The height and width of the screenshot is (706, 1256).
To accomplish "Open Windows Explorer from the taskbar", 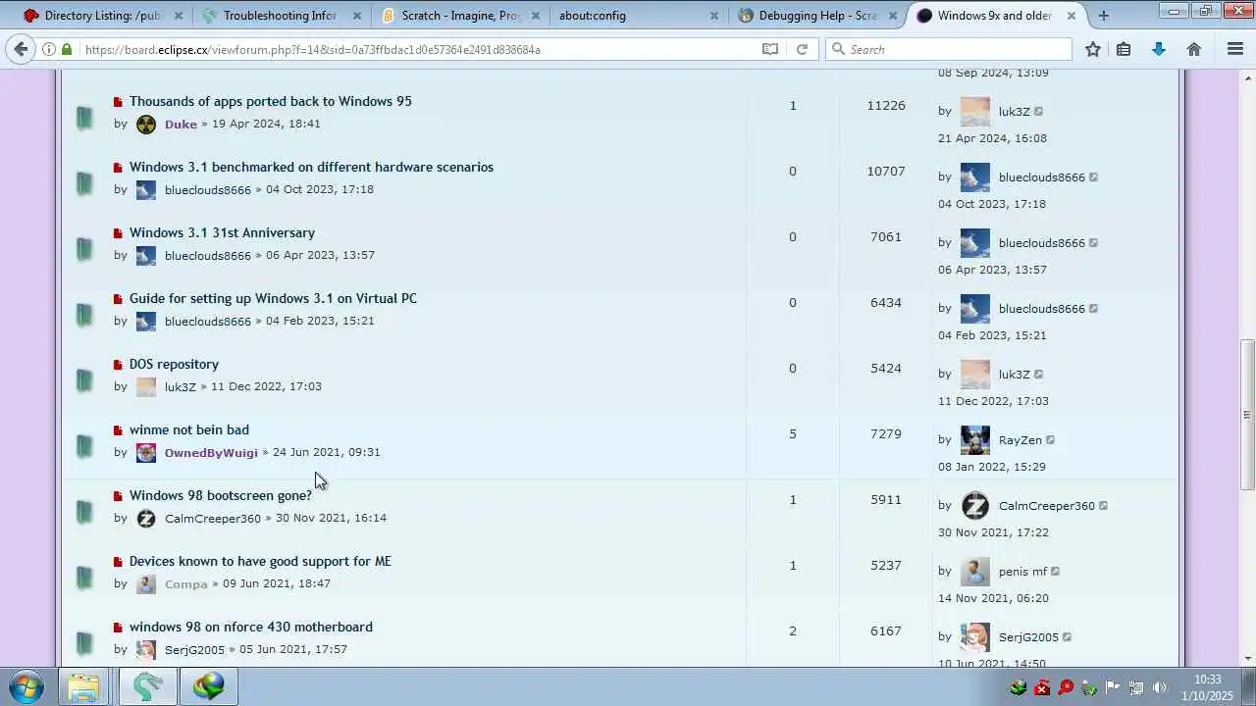I will pyautogui.click(x=84, y=686).
